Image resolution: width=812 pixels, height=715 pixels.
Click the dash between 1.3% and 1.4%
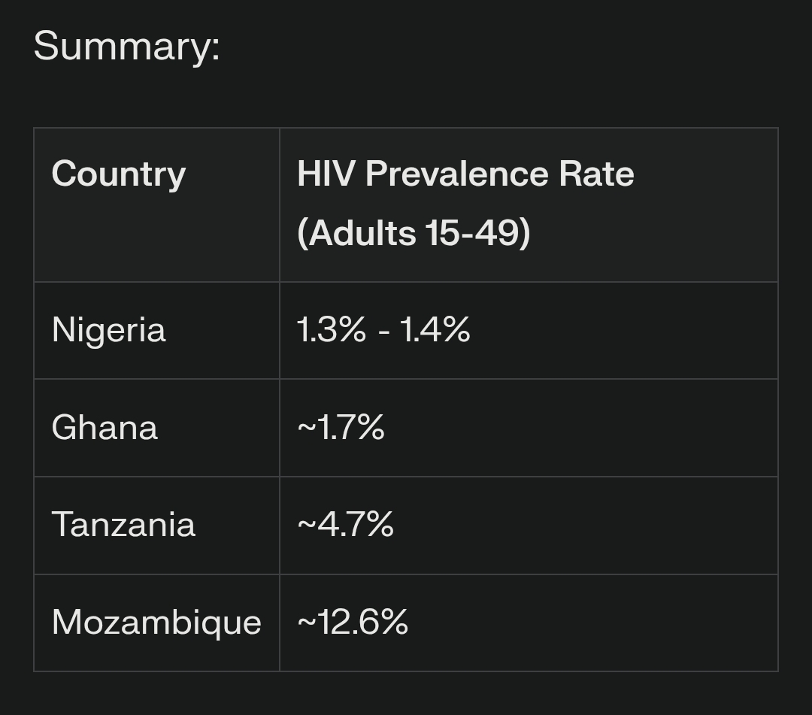[x=383, y=331]
